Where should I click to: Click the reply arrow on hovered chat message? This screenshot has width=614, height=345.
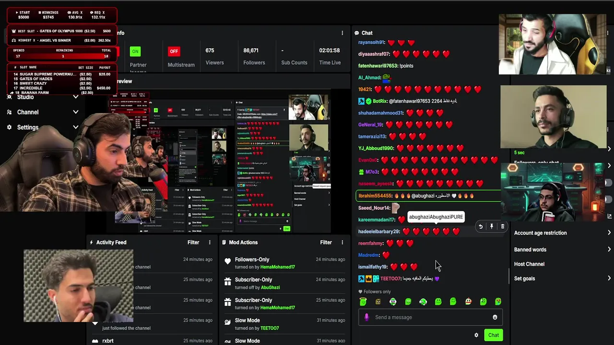[481, 227]
